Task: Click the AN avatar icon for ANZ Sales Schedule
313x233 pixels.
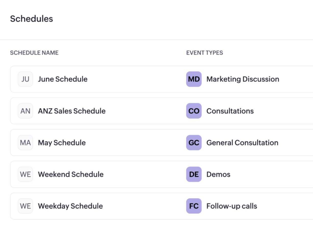Action: [25, 111]
